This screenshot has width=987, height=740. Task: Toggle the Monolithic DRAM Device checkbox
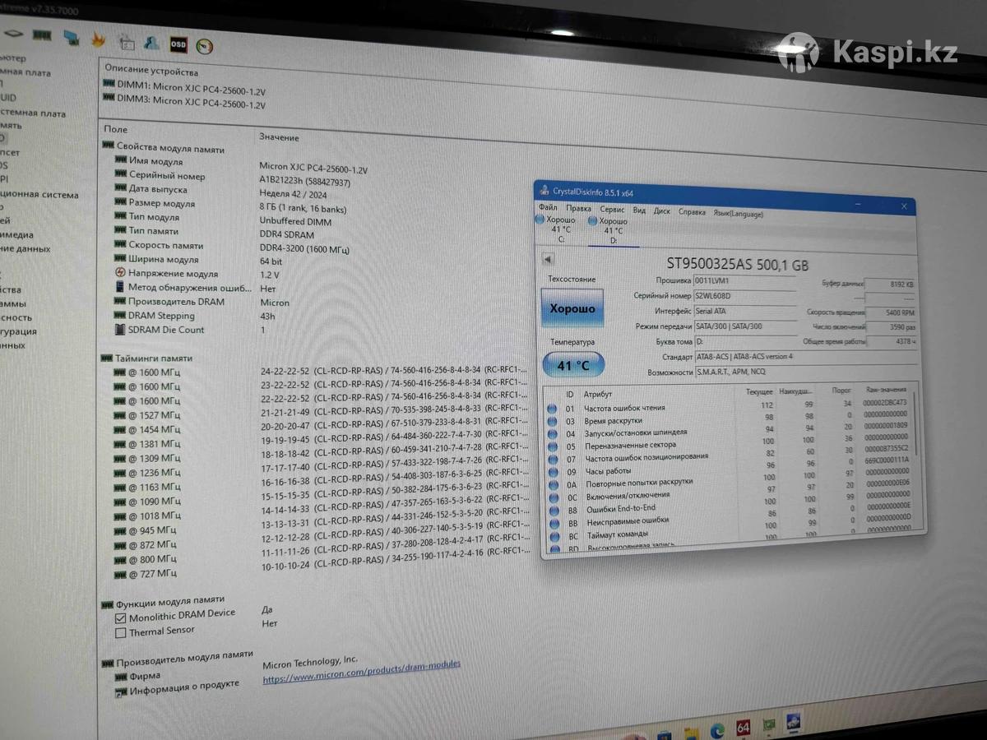pos(121,617)
